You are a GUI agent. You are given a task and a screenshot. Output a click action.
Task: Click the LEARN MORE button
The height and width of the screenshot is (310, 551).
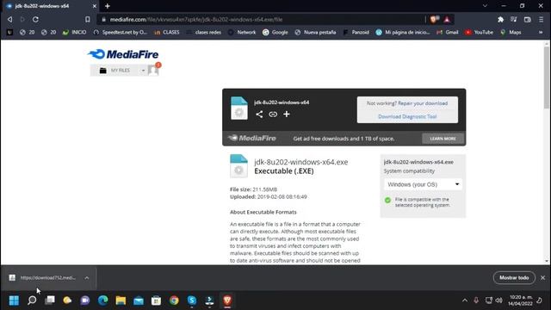click(x=443, y=139)
